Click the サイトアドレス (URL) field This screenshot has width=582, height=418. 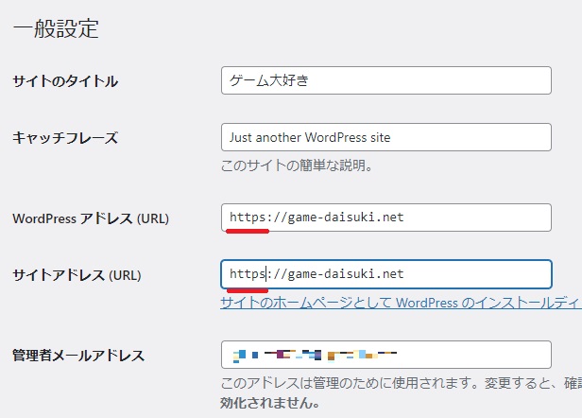click(386, 274)
